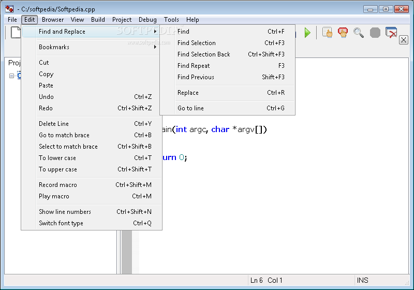Close the open Edit menu

29,20
